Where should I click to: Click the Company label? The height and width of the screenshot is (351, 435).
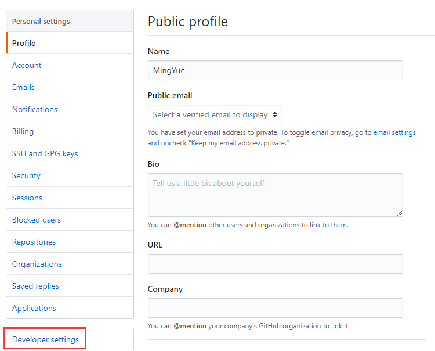165,289
